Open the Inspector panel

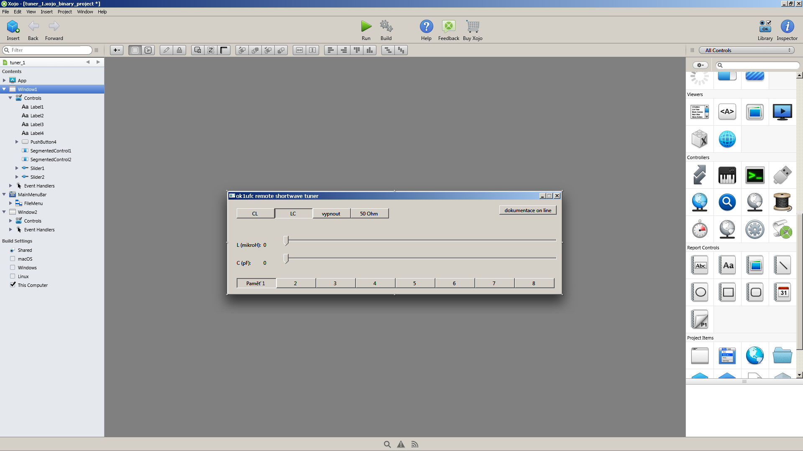tap(787, 27)
